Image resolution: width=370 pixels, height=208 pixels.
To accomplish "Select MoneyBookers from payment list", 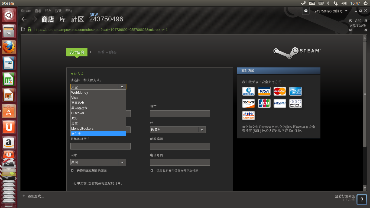I will [x=98, y=129].
